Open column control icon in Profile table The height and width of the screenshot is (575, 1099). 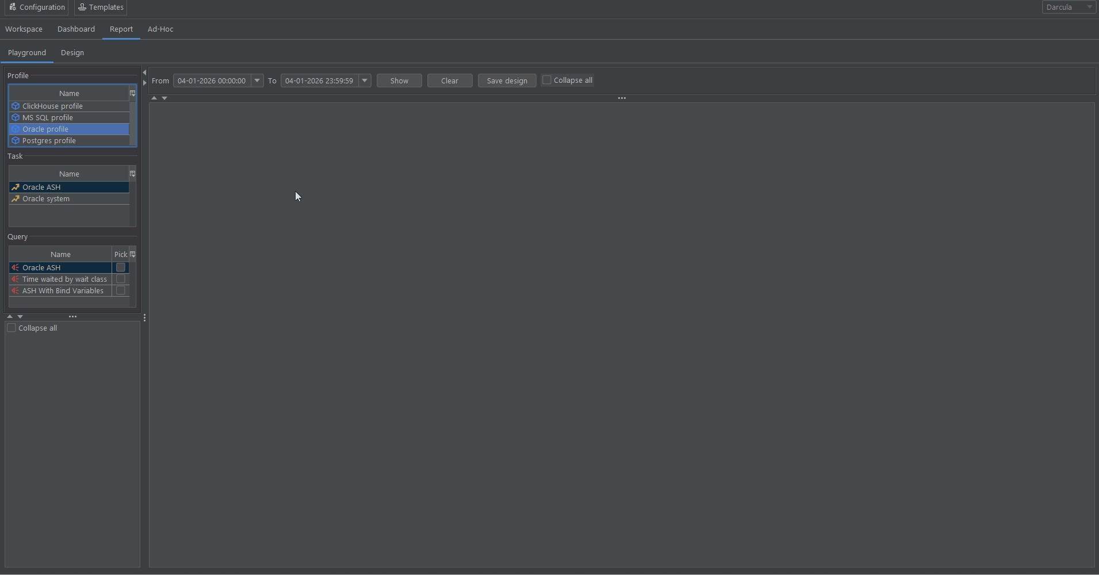[133, 93]
